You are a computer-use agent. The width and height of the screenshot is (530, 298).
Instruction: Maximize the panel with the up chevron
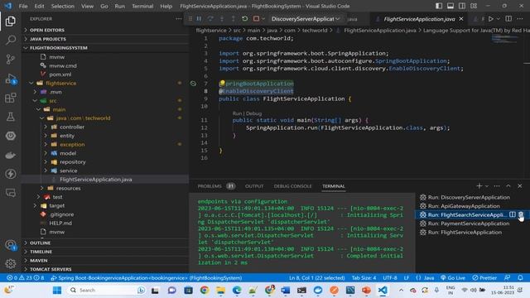coord(508,185)
